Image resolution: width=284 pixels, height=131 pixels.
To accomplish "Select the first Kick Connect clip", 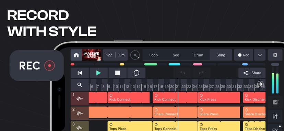I will point(129,97).
